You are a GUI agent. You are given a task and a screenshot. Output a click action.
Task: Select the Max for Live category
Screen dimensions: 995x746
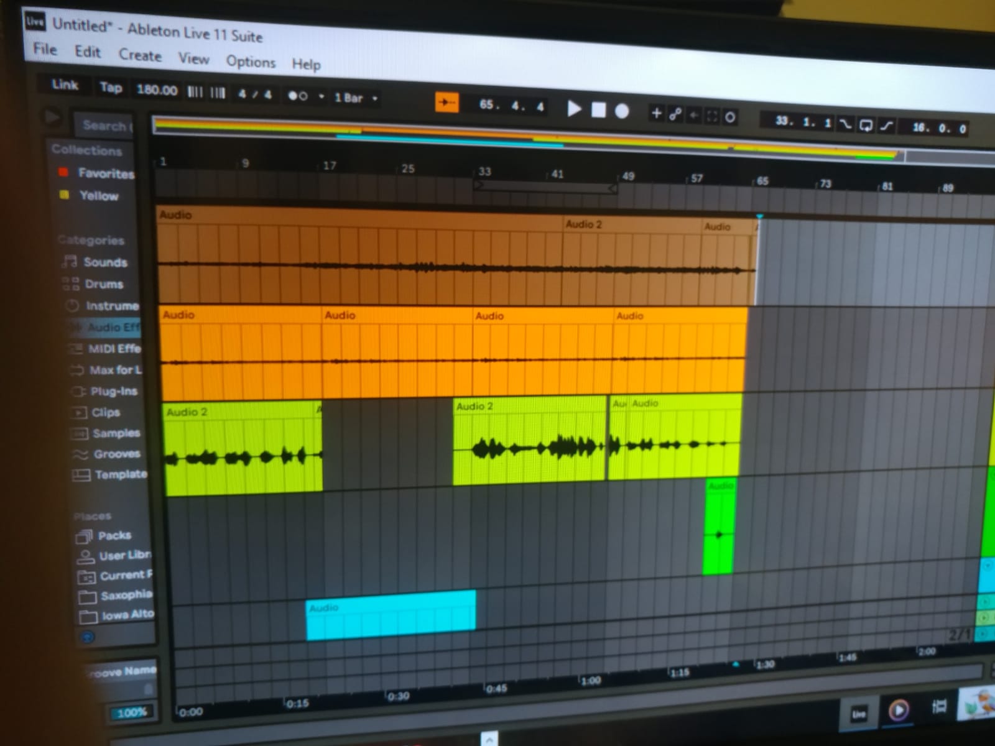tap(116, 371)
